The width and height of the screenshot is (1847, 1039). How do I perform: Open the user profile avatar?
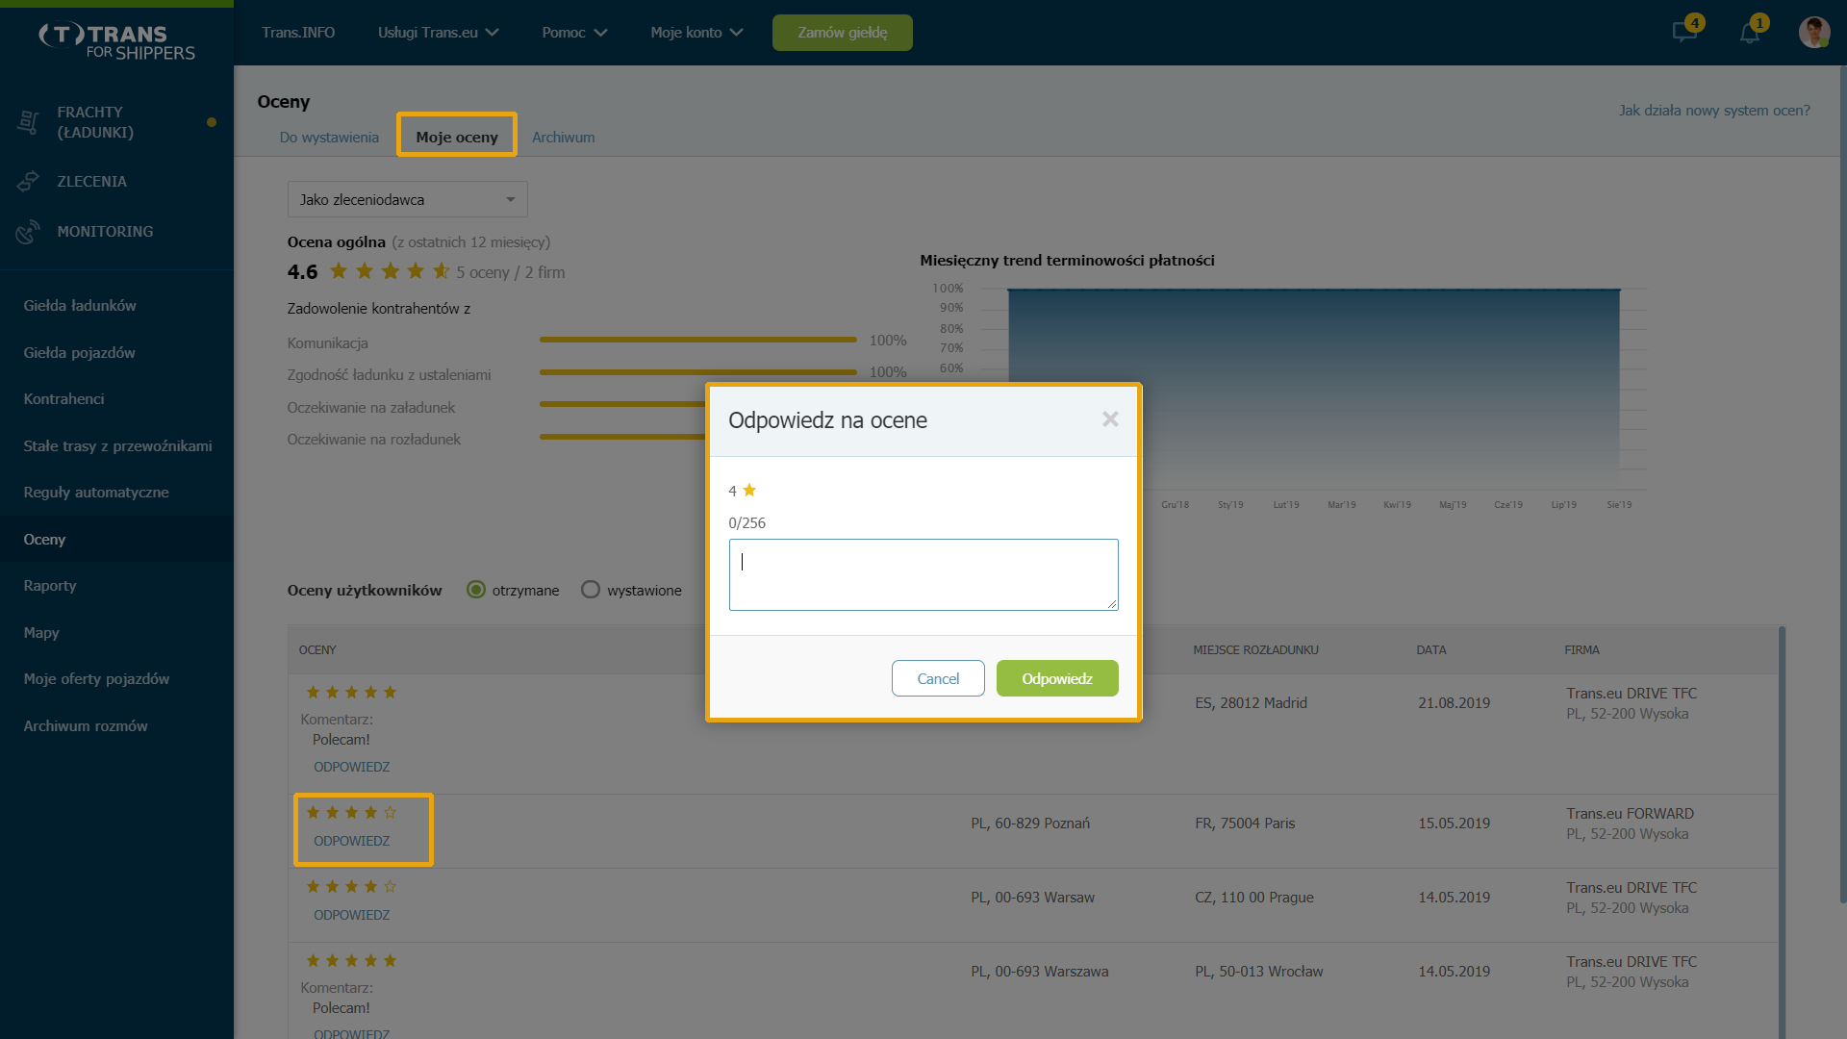[x=1814, y=32]
